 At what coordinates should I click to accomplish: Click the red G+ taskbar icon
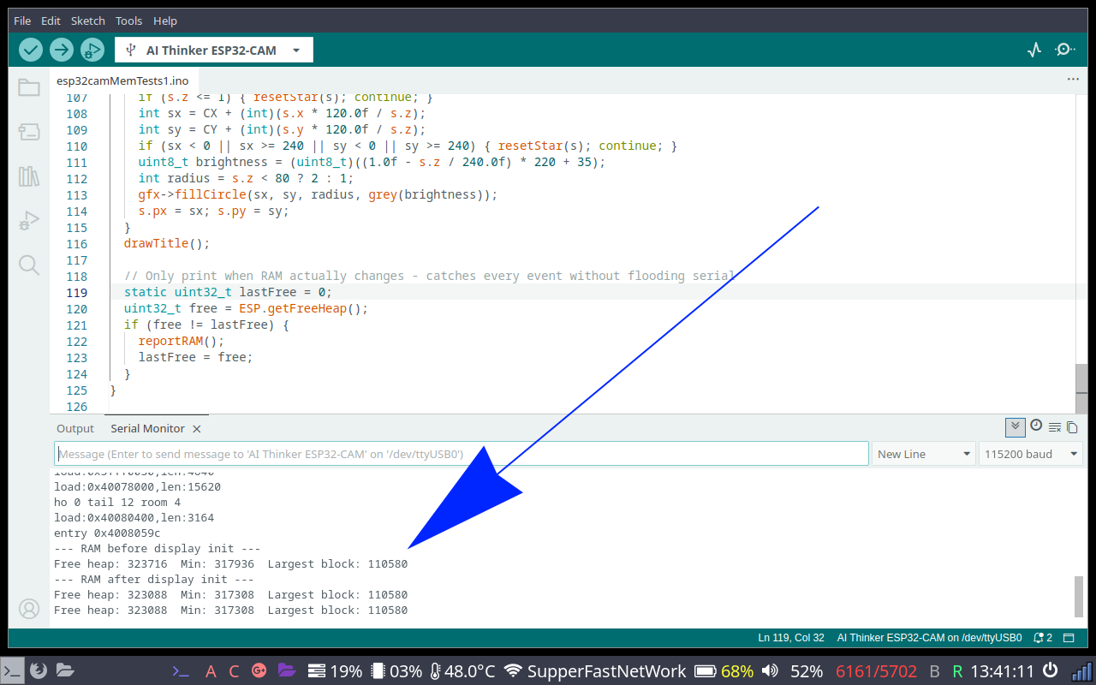260,671
